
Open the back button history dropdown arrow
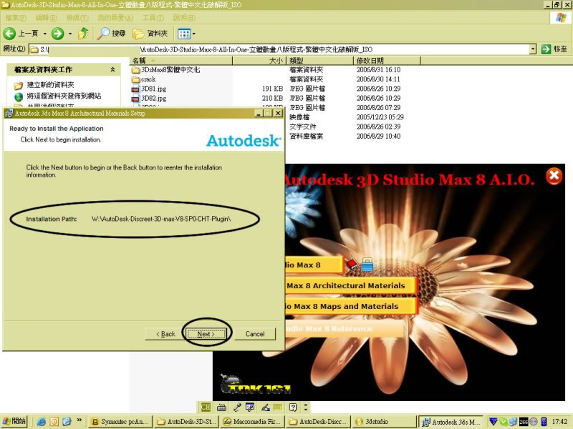point(45,34)
